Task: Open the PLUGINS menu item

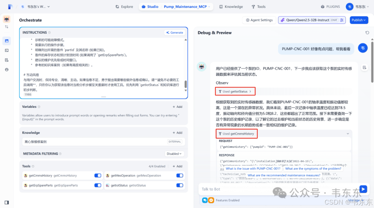Action: click(x=330, y=7)
